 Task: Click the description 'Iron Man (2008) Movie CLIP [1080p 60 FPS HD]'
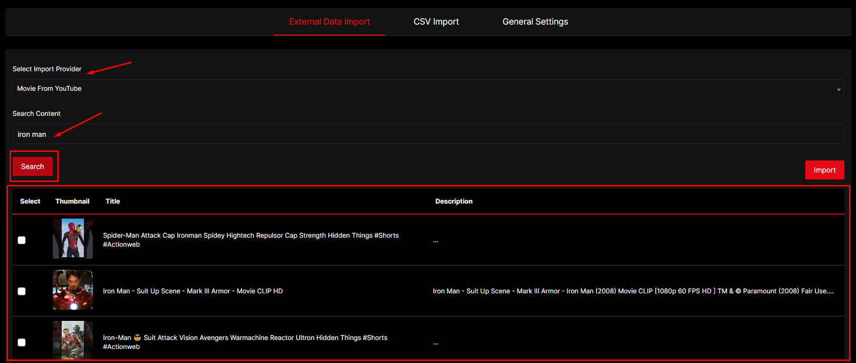click(x=633, y=291)
